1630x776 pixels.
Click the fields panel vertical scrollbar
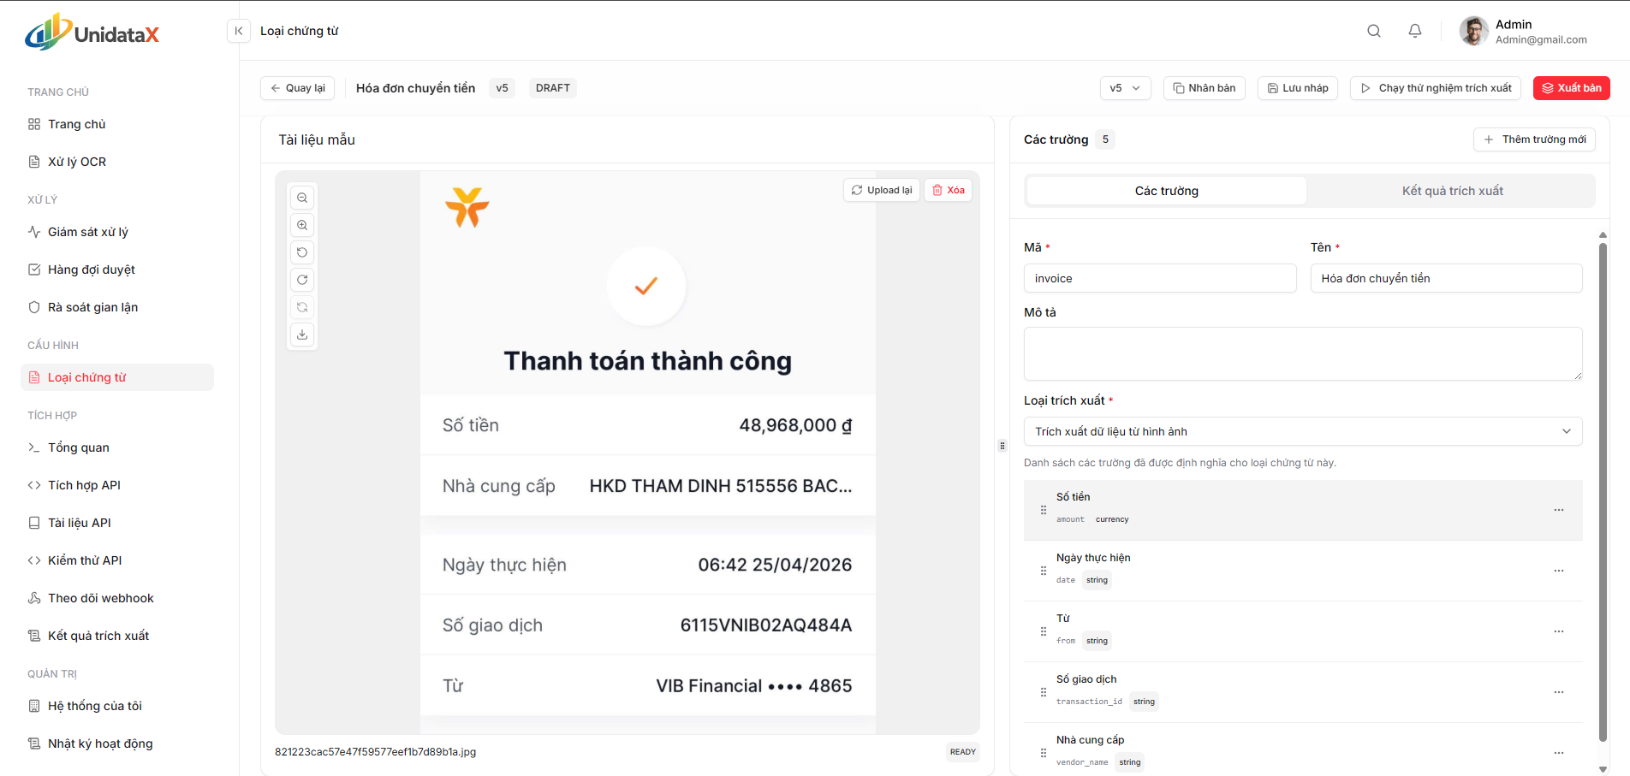1603,492
